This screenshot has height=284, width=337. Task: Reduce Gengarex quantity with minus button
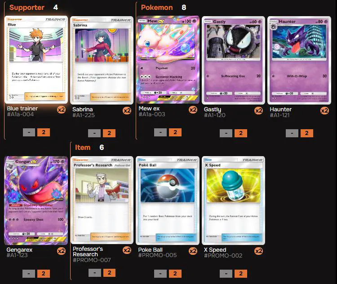tap(29, 274)
